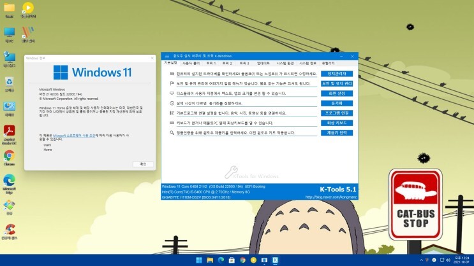Image resolution: width=474 pixels, height=266 pixels.
Task: Open the Start menu on taskbar
Action: (x=199, y=260)
